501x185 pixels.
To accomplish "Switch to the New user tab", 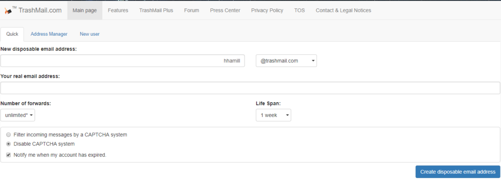I will 90,34.
